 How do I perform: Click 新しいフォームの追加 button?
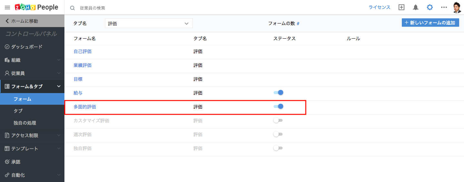[x=430, y=23]
